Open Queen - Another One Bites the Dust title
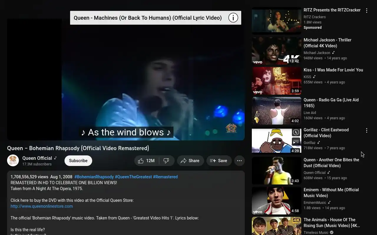 (x=331, y=163)
